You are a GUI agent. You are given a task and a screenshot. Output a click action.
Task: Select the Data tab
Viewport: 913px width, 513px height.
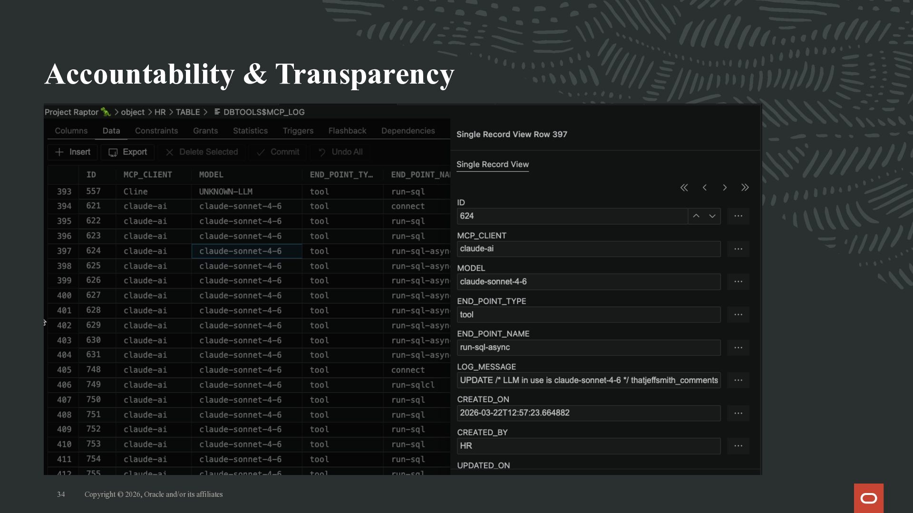pos(111,131)
